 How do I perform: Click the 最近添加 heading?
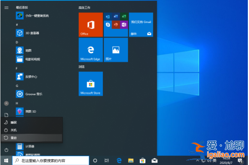22,8
